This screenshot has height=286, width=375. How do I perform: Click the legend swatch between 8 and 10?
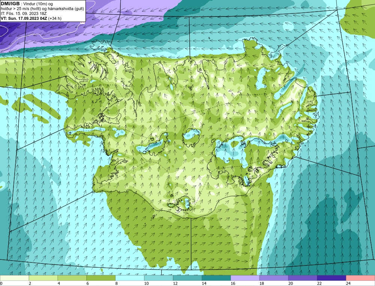(x=130, y=278)
